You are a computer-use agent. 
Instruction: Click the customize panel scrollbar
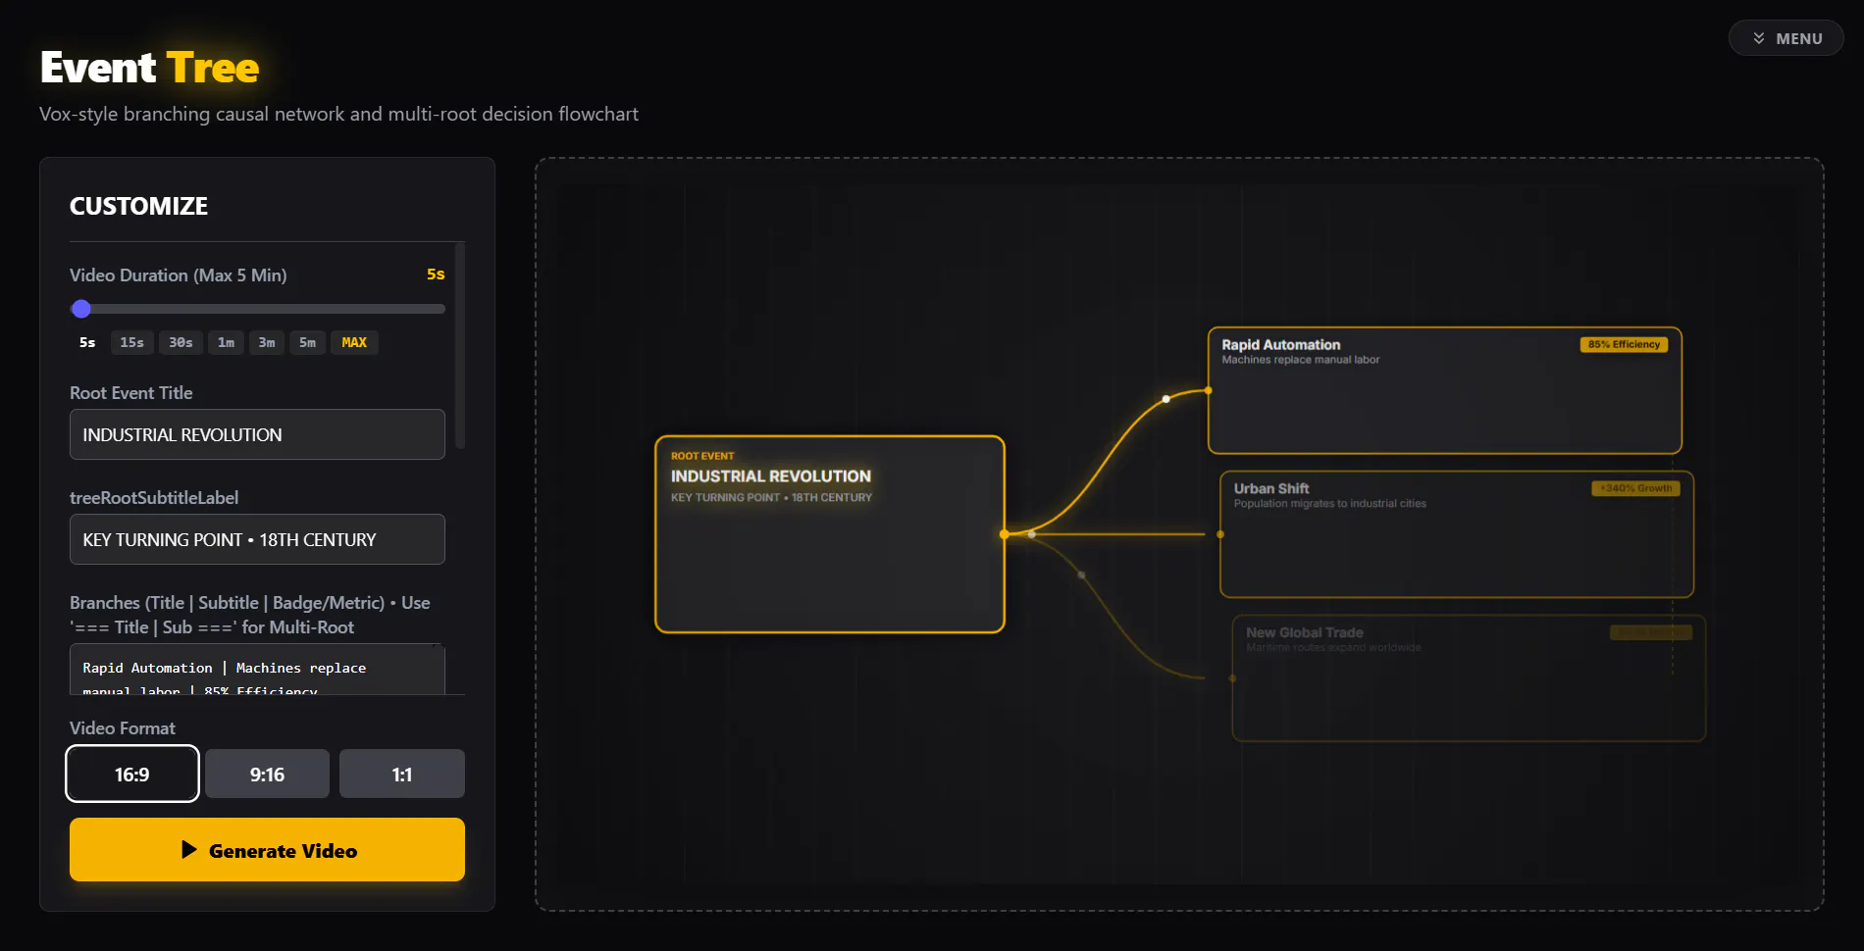[460, 346]
